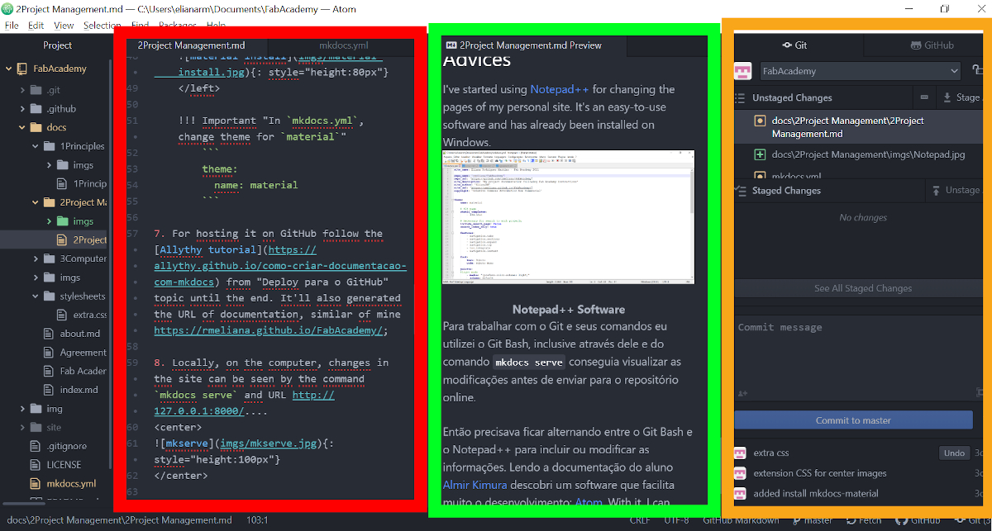The image size is (992, 531).
Task: Select the unstaged Notepad.jpg added file icon
Action: pos(760,154)
